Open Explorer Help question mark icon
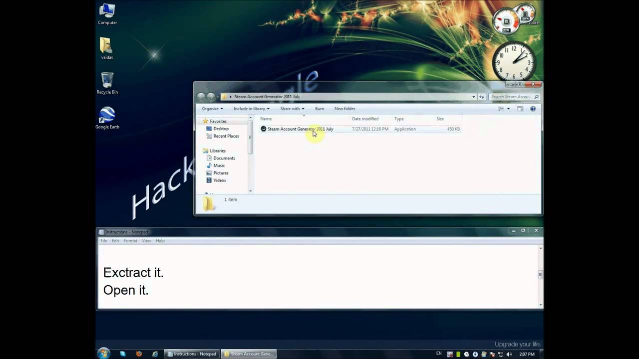Image resolution: width=639 pixels, height=359 pixels. pos(533,109)
